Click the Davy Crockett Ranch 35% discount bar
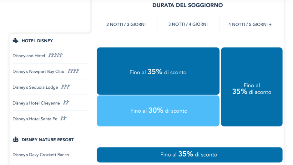Screen dimensions: 293x165 (190, 155)
